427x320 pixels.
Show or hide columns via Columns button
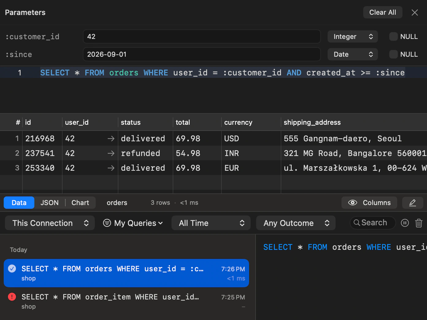click(x=369, y=203)
